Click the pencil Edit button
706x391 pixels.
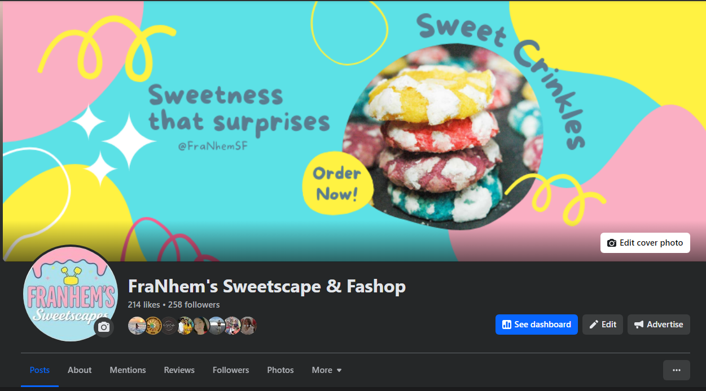tap(603, 325)
